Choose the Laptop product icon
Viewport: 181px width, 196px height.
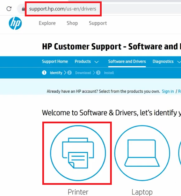[142, 153]
